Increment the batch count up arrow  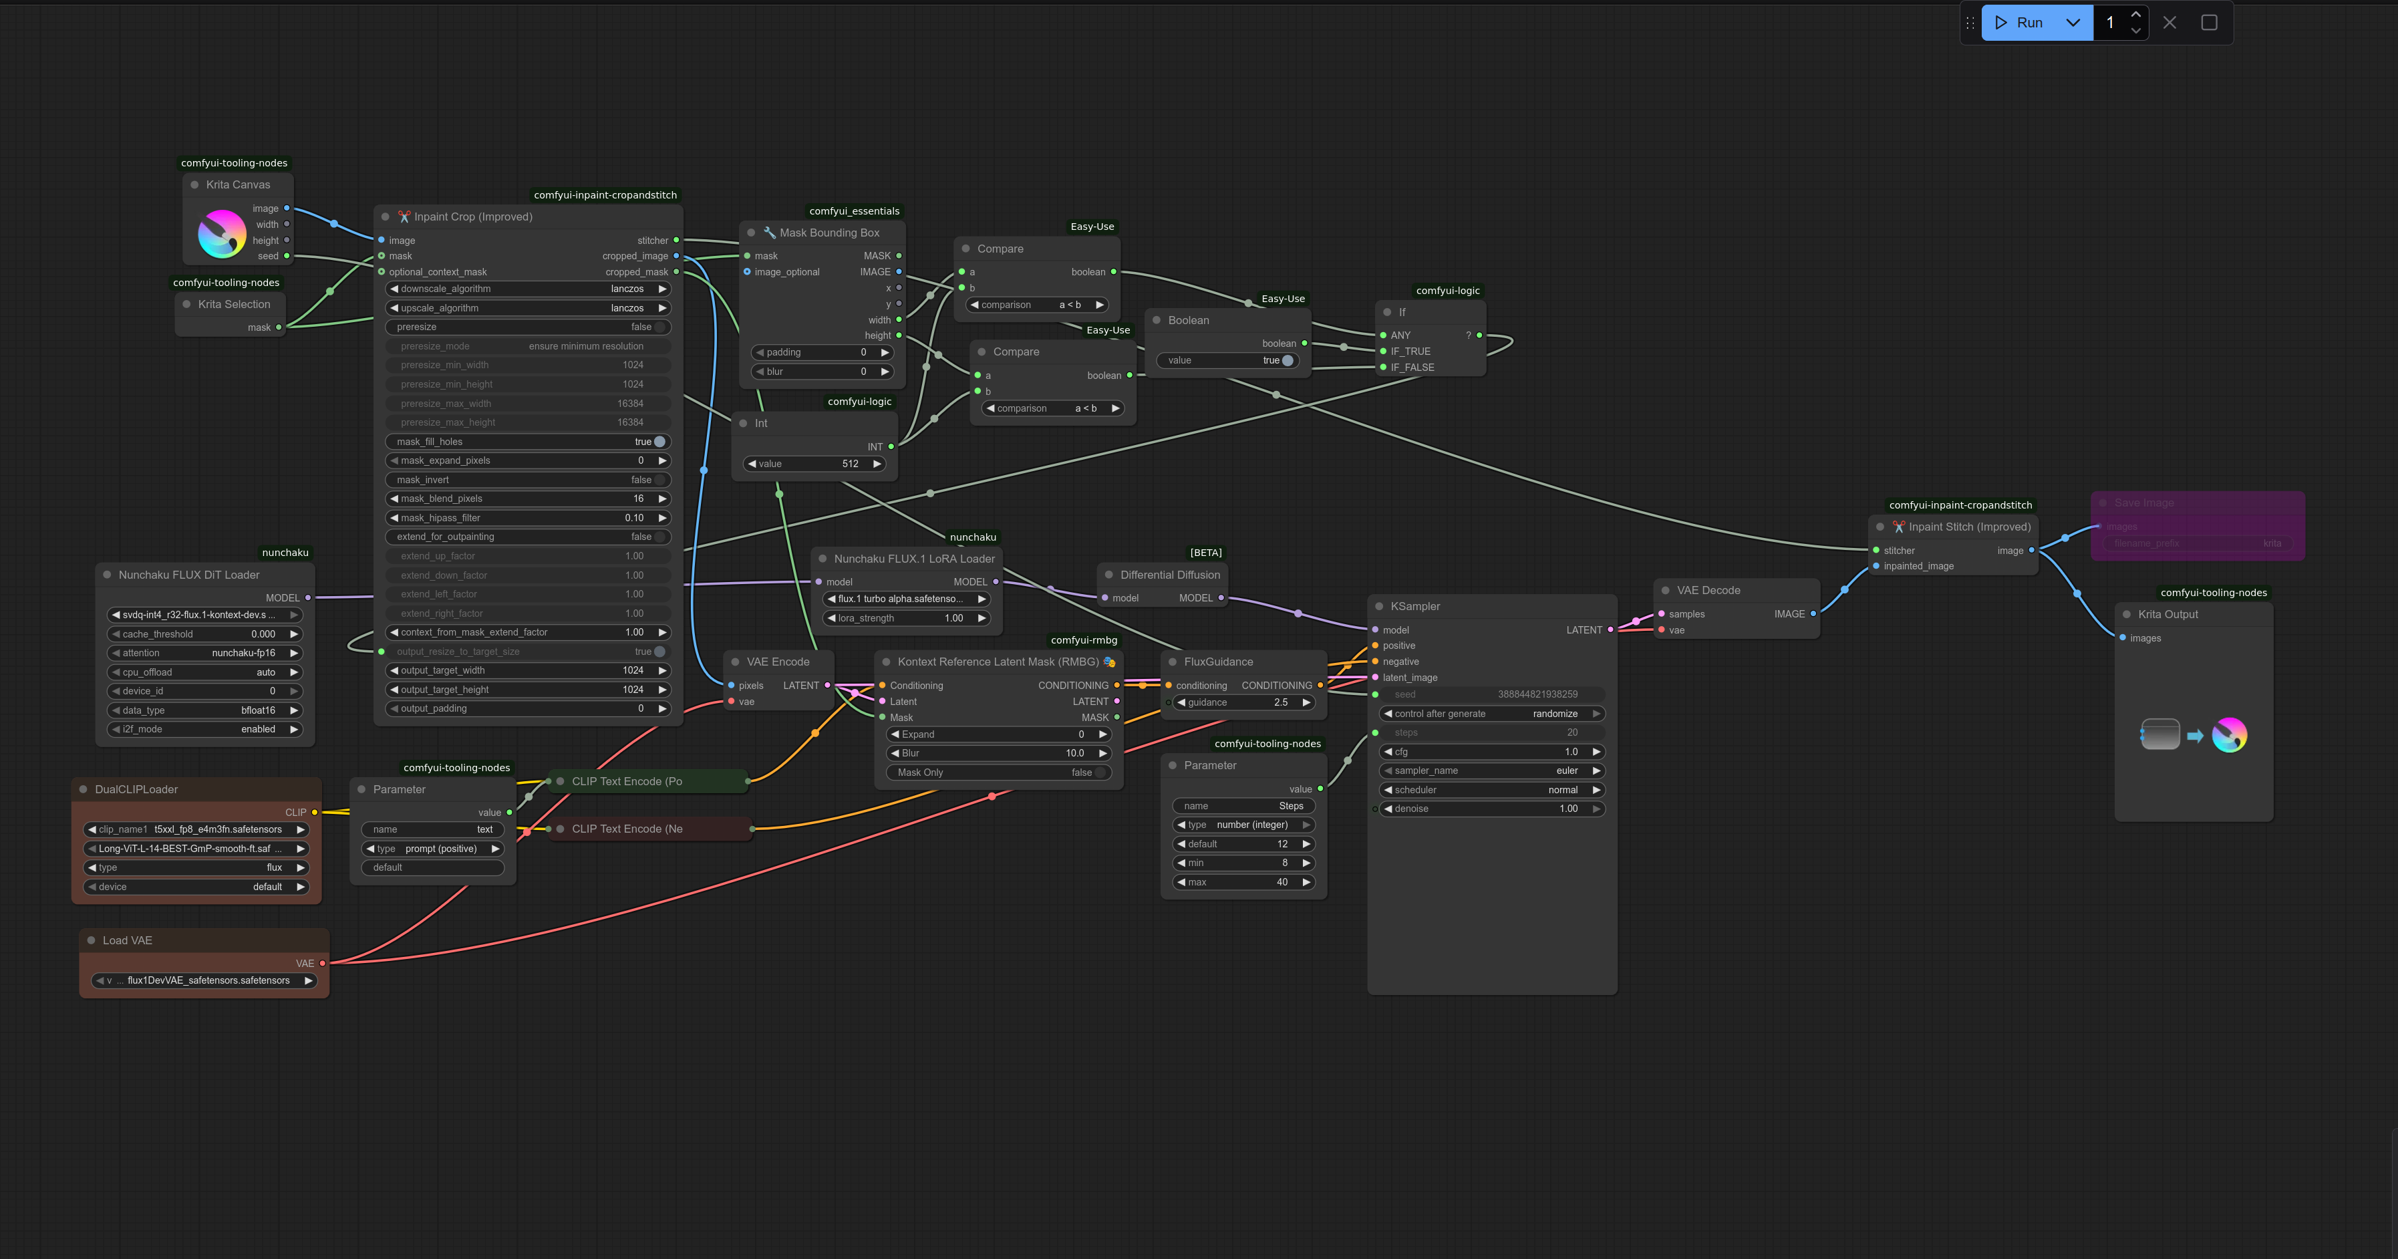[x=2135, y=15]
